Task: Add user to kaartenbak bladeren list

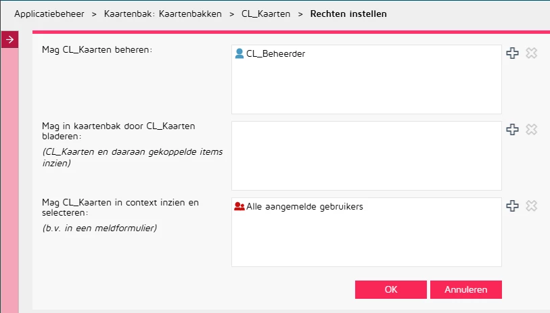Action: coord(512,129)
